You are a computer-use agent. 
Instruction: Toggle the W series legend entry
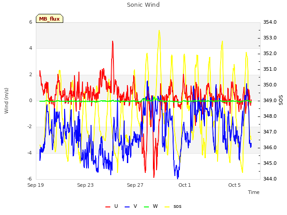(x=151, y=206)
